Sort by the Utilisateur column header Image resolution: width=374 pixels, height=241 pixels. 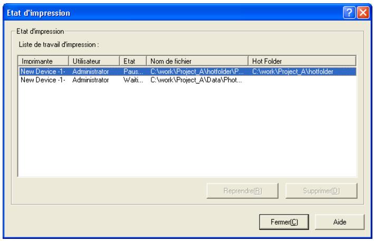point(94,61)
